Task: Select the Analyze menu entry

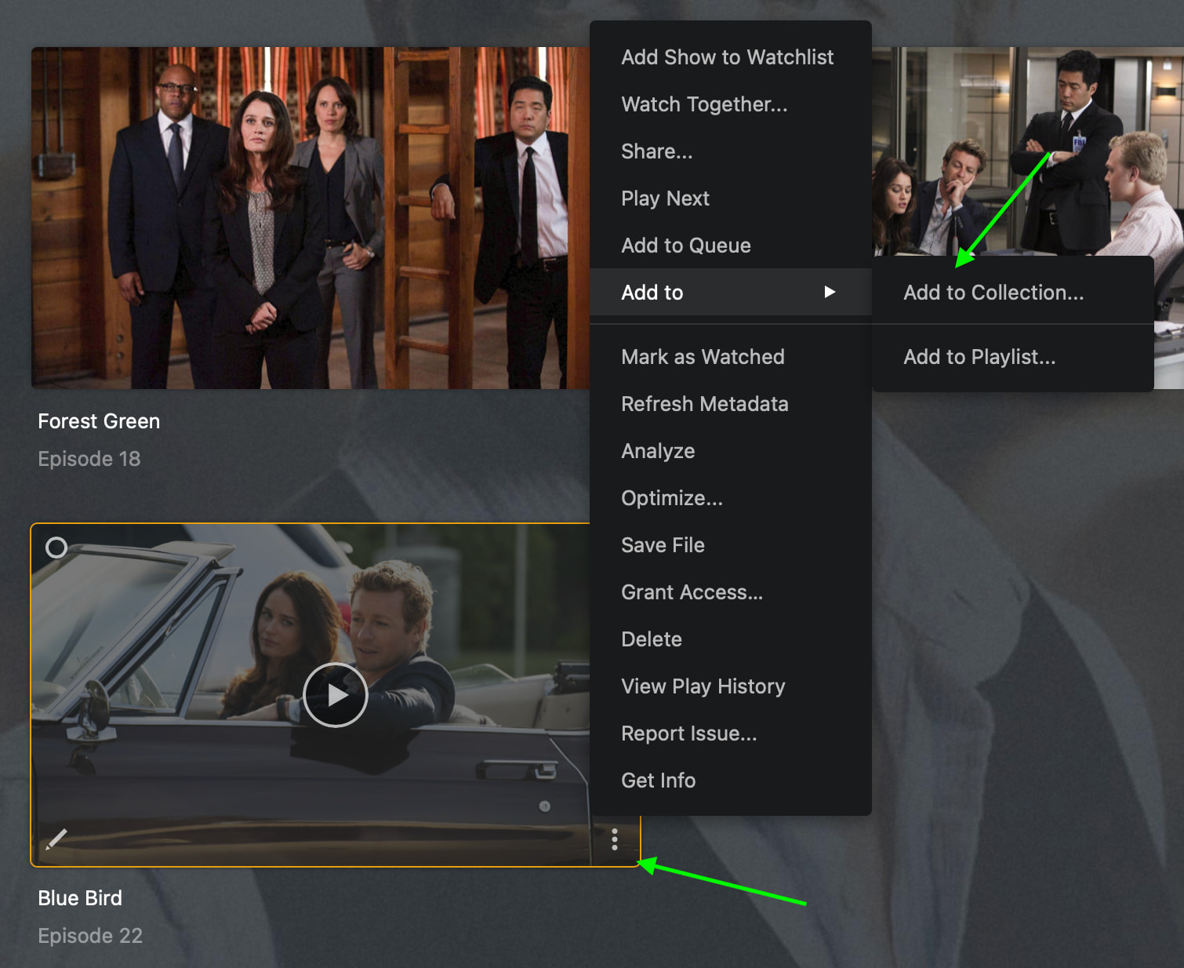Action: [x=731, y=451]
